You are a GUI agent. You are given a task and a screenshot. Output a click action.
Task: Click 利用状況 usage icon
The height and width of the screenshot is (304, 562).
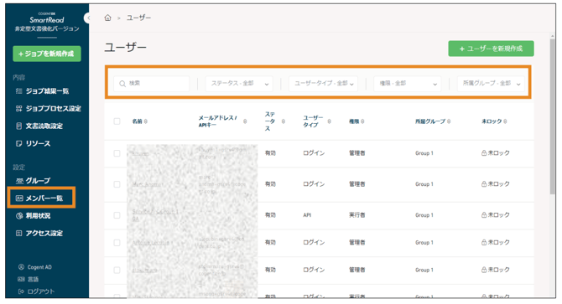click(19, 216)
